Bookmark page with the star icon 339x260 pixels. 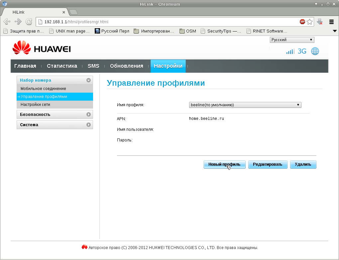coord(310,22)
